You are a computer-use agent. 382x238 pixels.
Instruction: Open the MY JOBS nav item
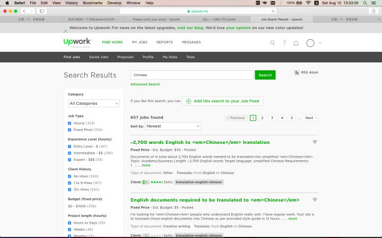click(x=140, y=42)
